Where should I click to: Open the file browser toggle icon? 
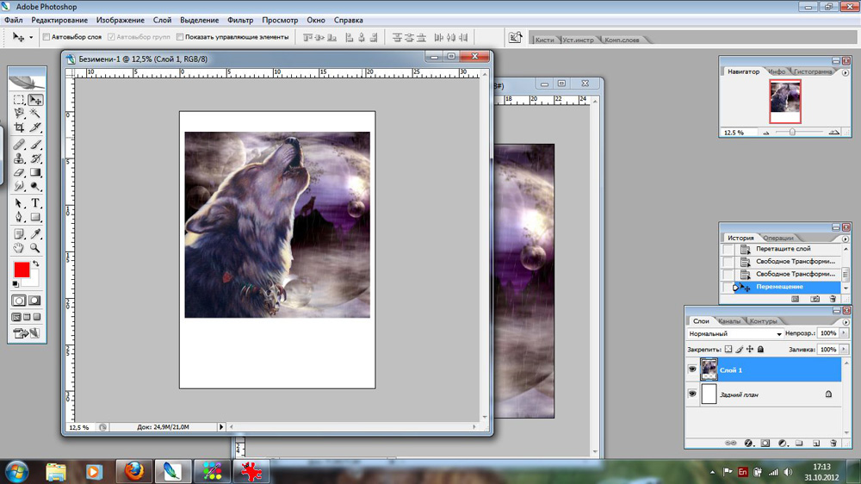tap(515, 37)
